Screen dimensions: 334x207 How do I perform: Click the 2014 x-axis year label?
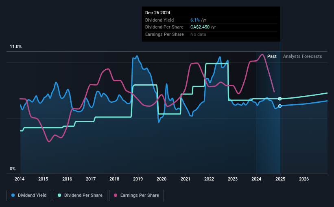point(20,179)
